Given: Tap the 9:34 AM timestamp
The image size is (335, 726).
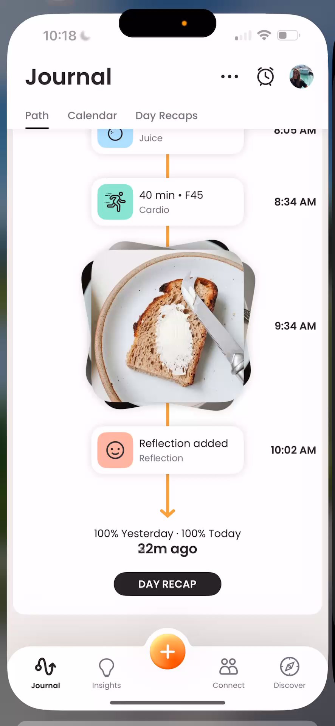Looking at the screenshot, I should [295, 326].
